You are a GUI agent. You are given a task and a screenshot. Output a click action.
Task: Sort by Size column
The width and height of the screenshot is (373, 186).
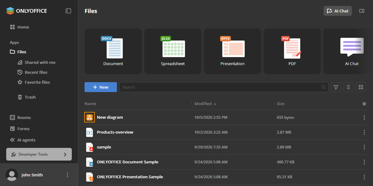(x=281, y=104)
